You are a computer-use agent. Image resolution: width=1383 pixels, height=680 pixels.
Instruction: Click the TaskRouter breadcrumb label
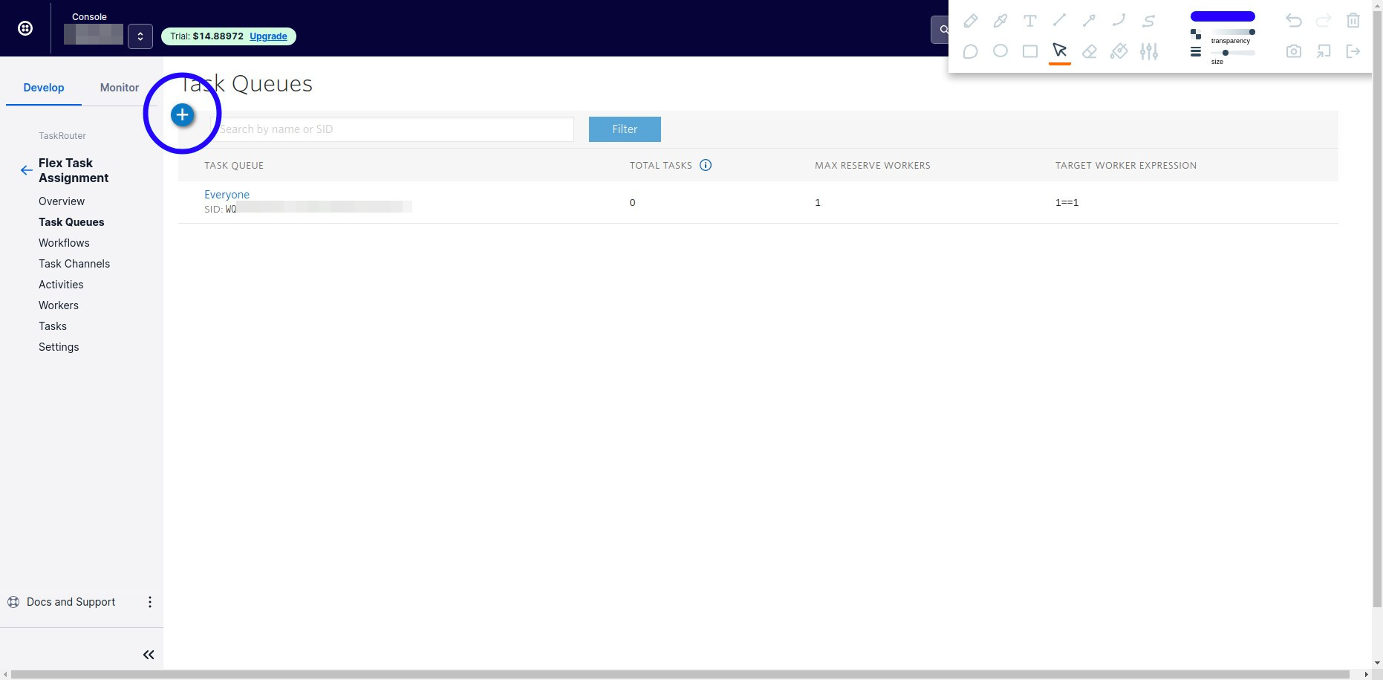(62, 136)
